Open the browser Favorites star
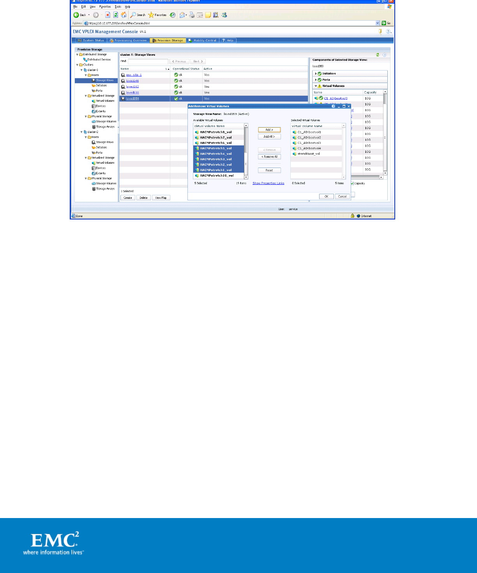The image size is (477, 573). click(151, 15)
